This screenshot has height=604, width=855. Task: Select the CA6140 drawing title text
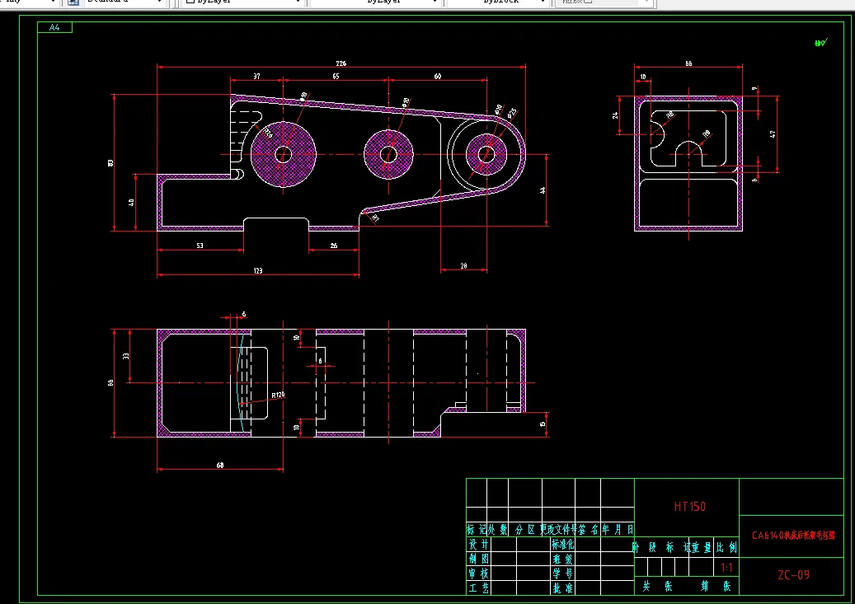coord(793,536)
